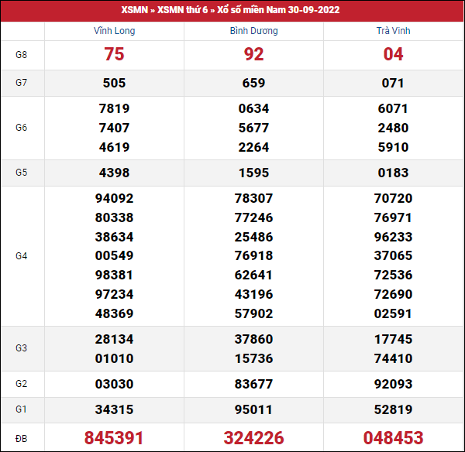Click G8 number 04 for Trà Vinh

tap(393, 55)
